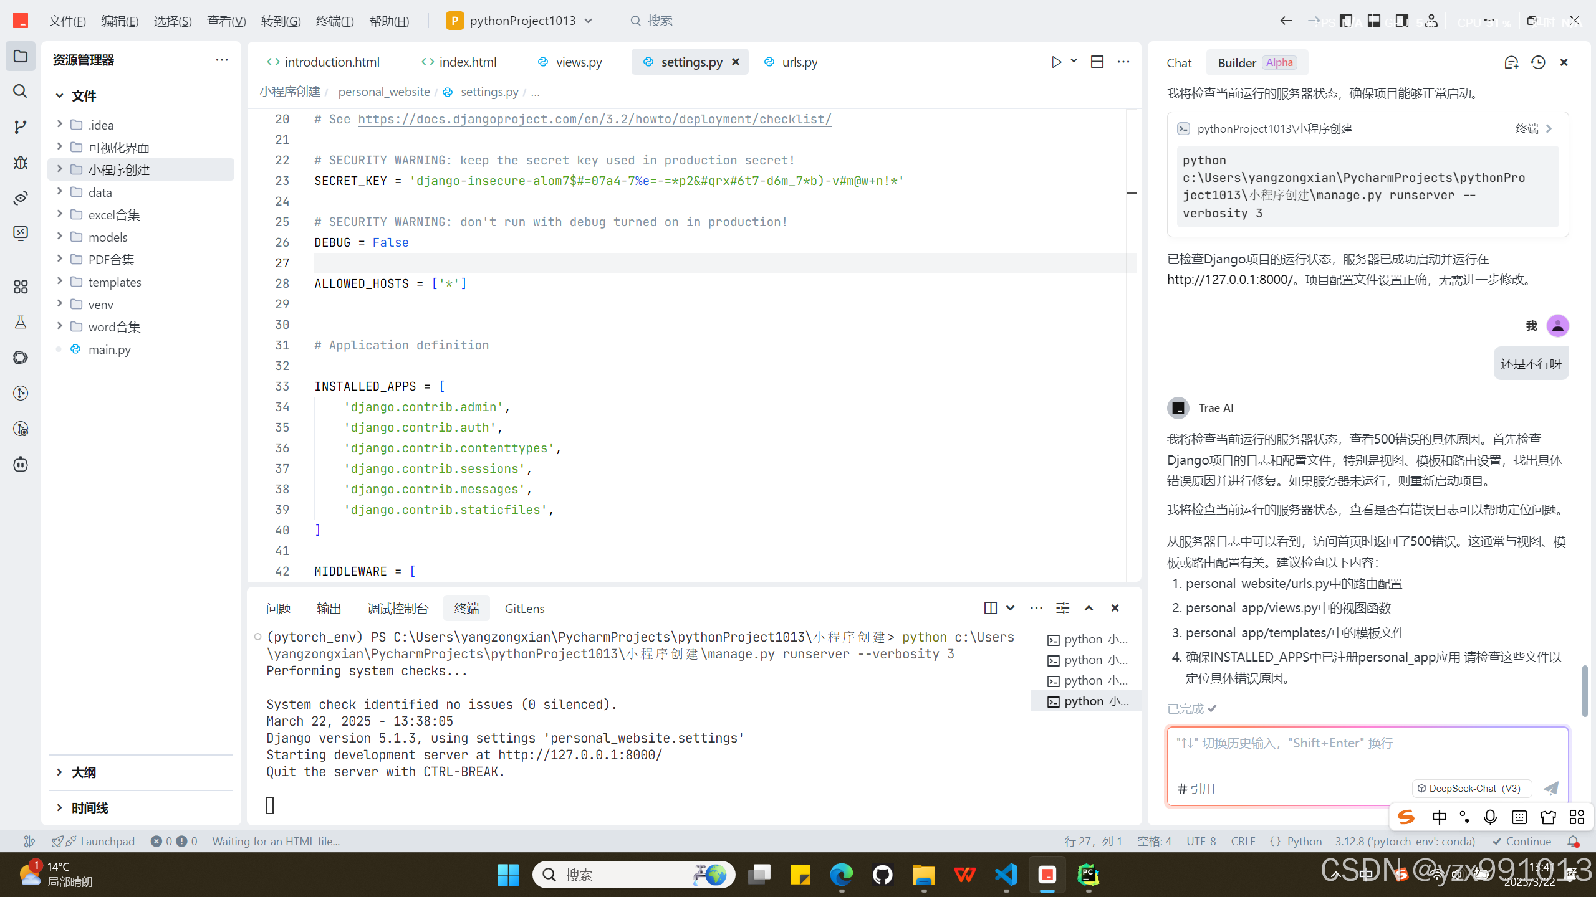Switch to the urls.py tab
Screen dimensions: 1596x897
[x=799, y=62]
